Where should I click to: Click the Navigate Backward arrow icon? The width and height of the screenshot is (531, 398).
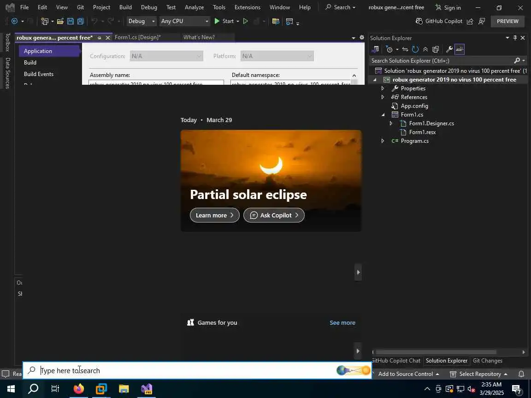click(x=15, y=21)
